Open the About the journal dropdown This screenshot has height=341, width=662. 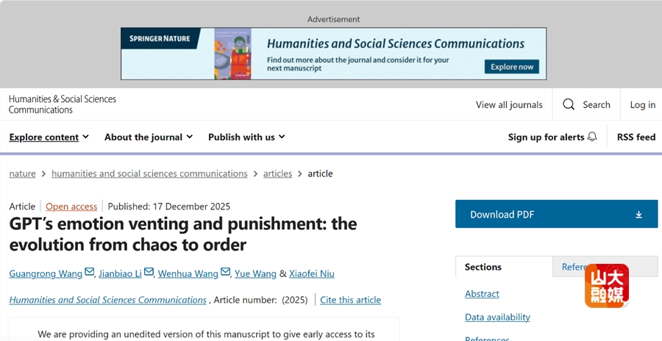point(149,137)
